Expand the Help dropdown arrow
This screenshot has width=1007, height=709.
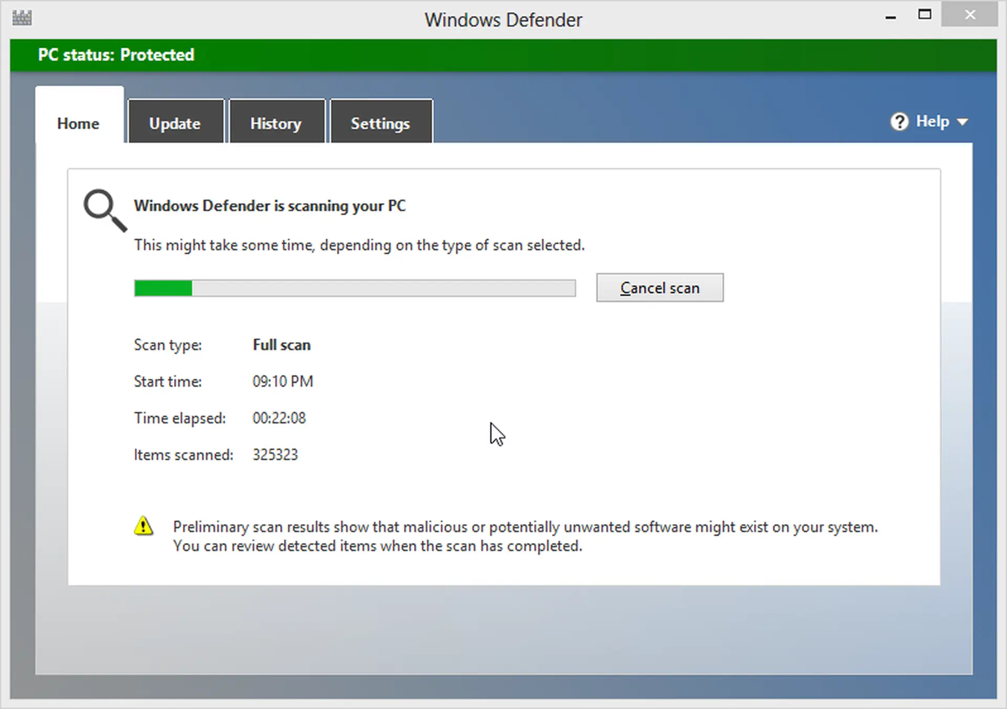[962, 122]
